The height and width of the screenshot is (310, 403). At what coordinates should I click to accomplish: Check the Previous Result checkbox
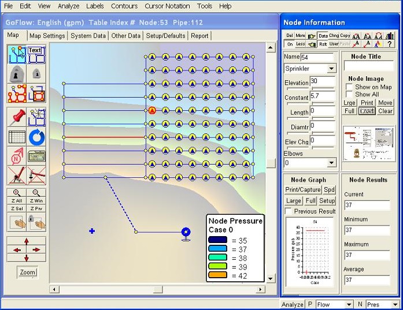[x=289, y=211]
